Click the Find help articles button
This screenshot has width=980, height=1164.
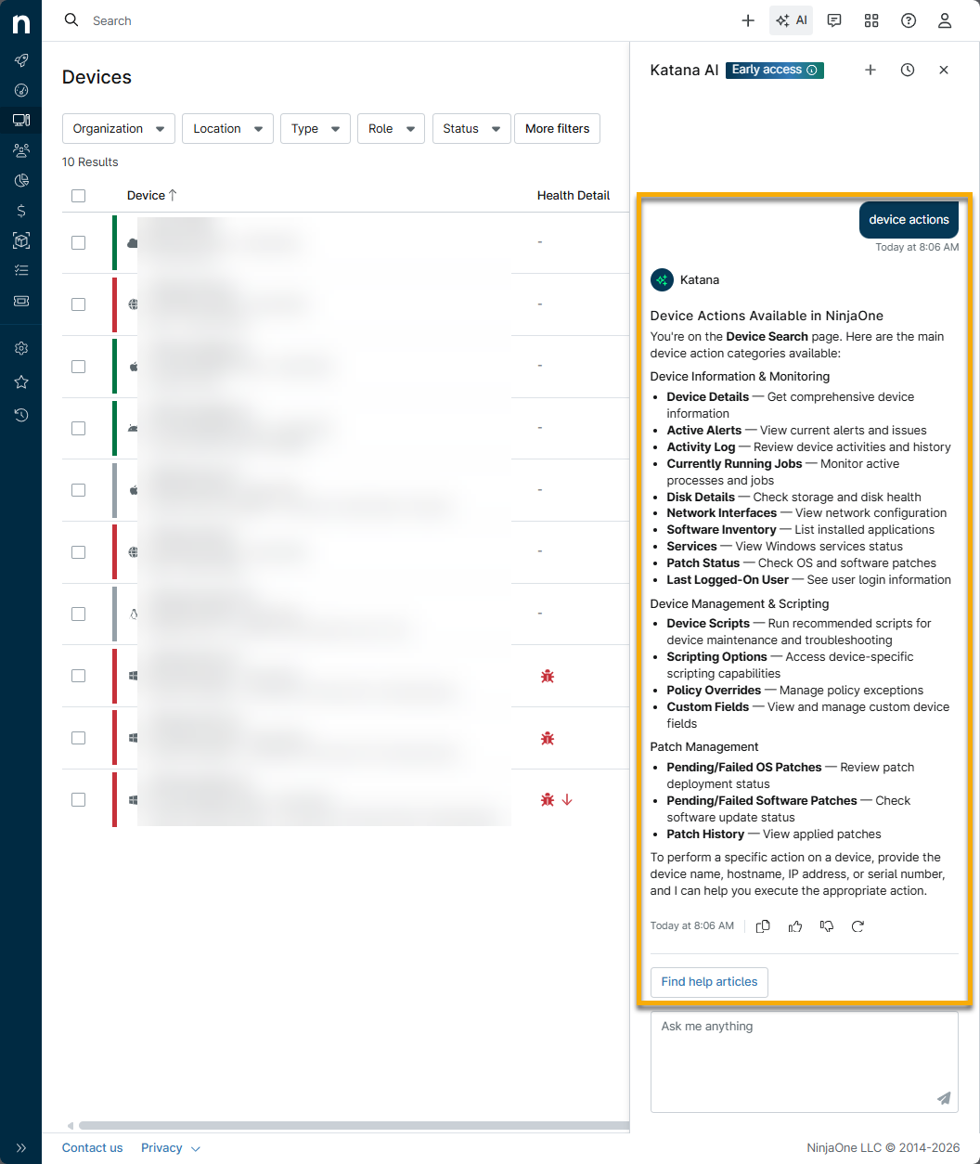coord(709,982)
